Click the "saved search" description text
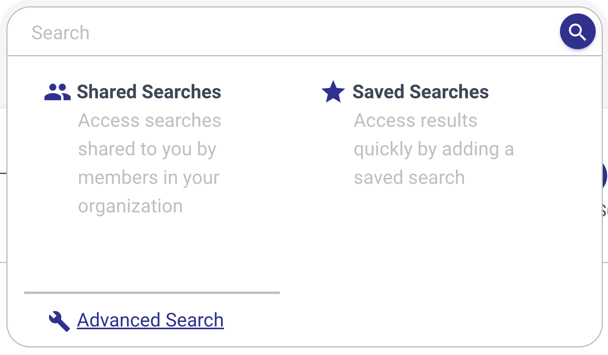The width and height of the screenshot is (608, 355). (x=409, y=177)
